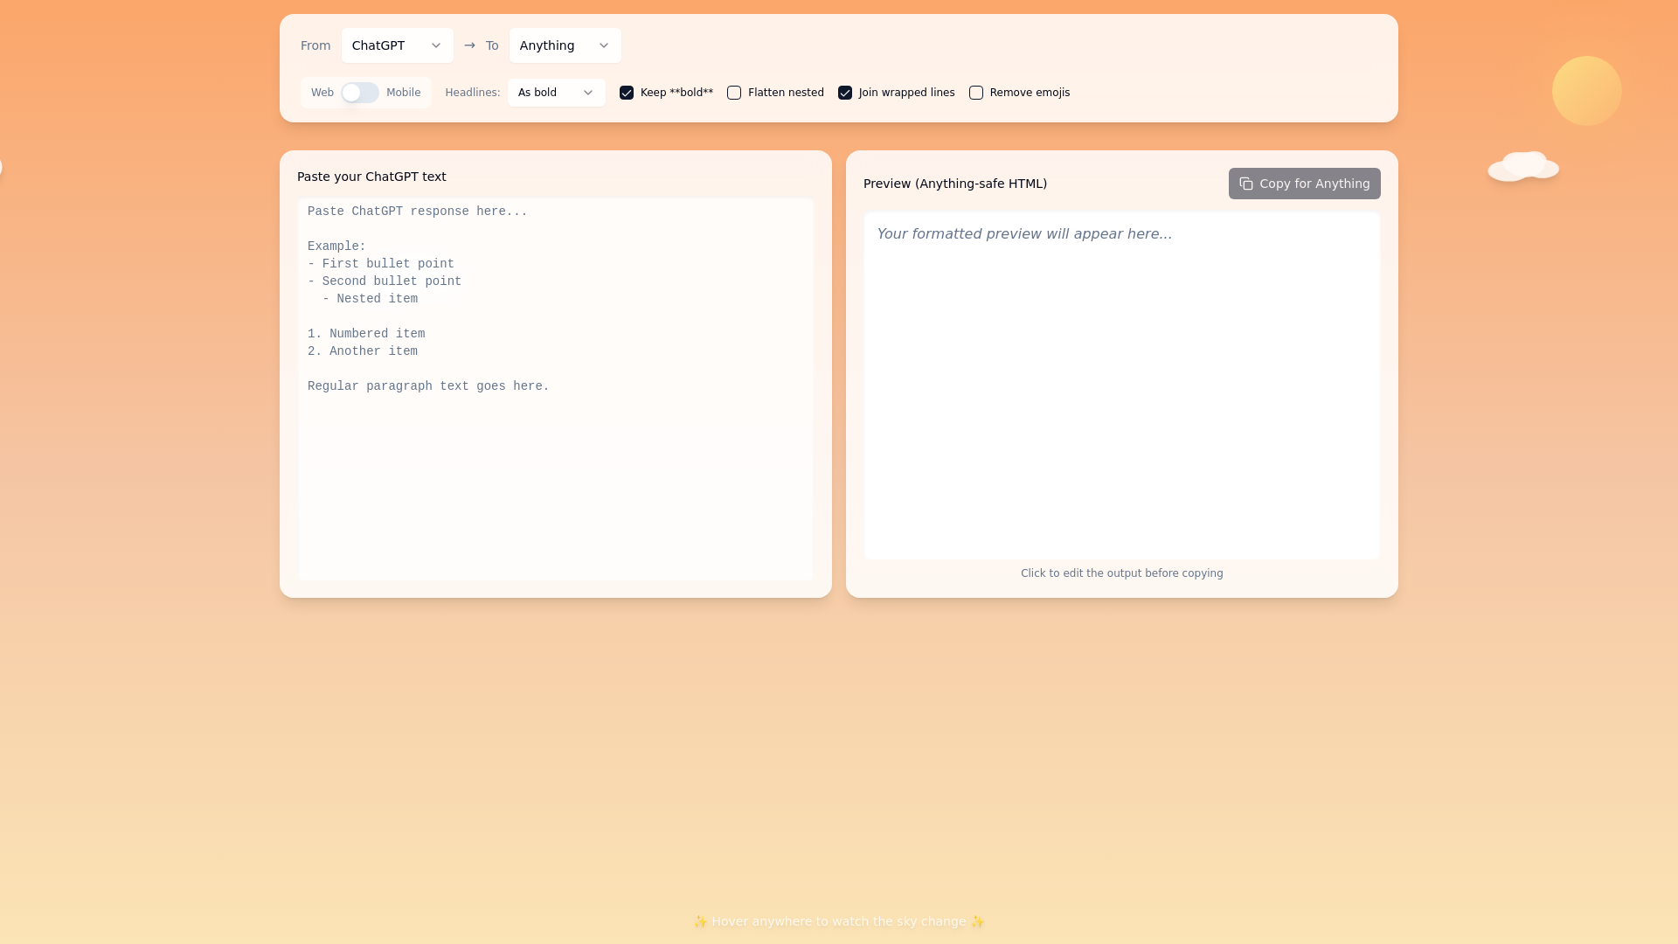This screenshot has height=944, width=1678.
Task: Select the Web mode label
Action: click(x=322, y=93)
